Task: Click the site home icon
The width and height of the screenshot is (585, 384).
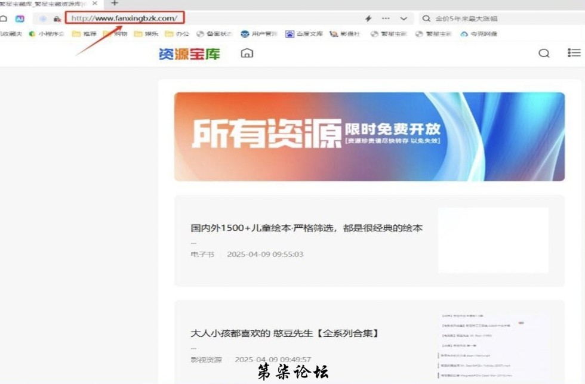Action: tap(247, 53)
